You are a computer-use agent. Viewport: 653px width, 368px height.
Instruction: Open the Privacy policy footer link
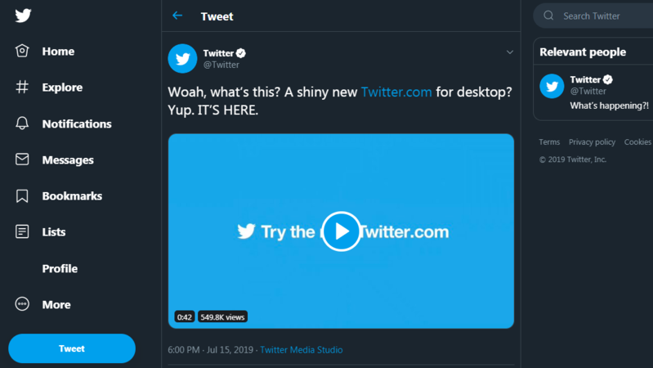[592, 142]
